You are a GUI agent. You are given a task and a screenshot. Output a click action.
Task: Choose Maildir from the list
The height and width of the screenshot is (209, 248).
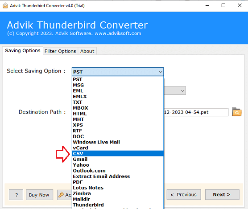click(118, 199)
